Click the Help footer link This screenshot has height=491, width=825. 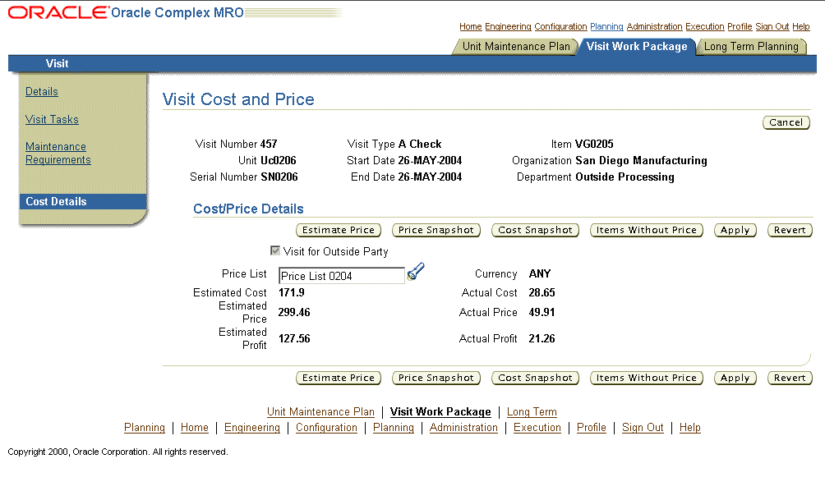coord(689,428)
